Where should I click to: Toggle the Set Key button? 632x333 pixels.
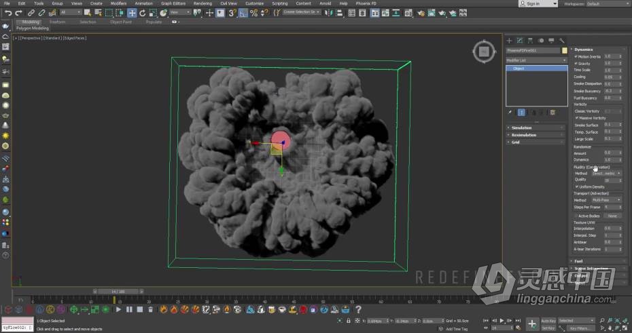click(x=548, y=328)
